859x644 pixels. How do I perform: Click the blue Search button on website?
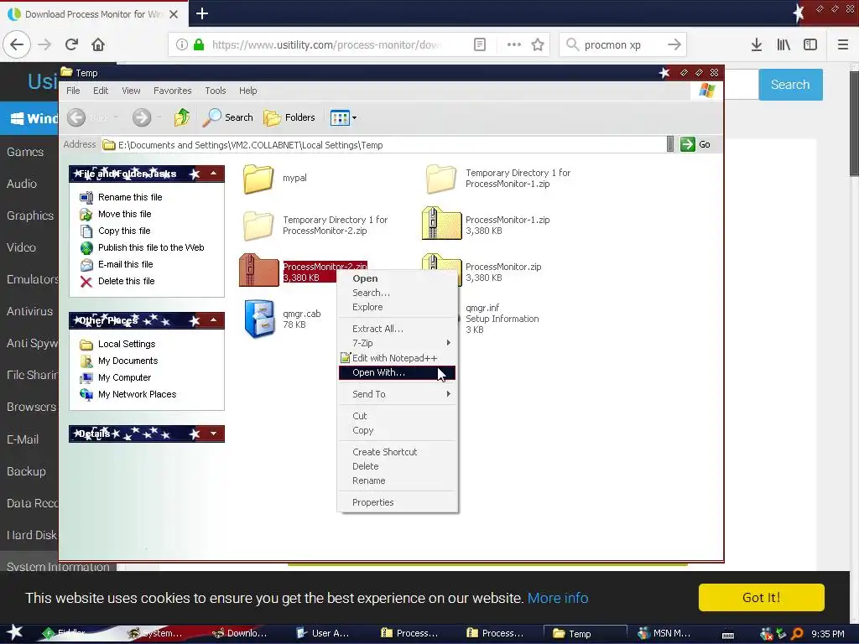coord(790,85)
